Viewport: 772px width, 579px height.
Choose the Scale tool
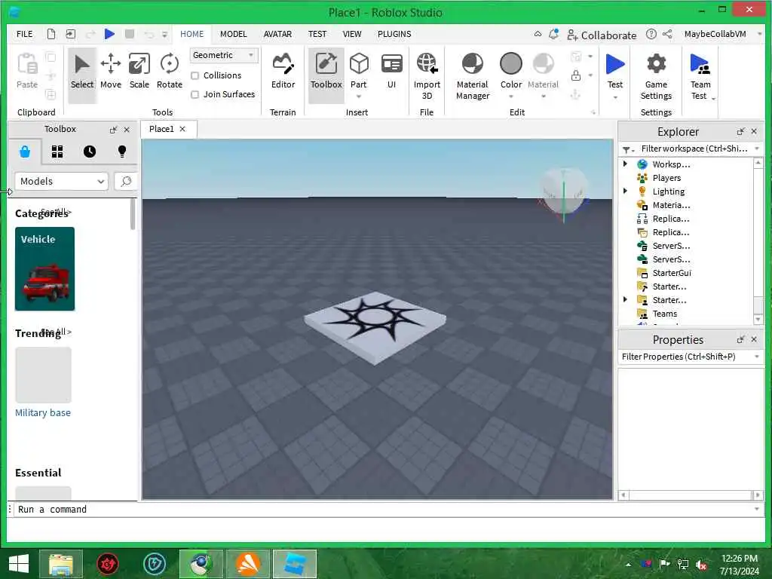click(139, 72)
